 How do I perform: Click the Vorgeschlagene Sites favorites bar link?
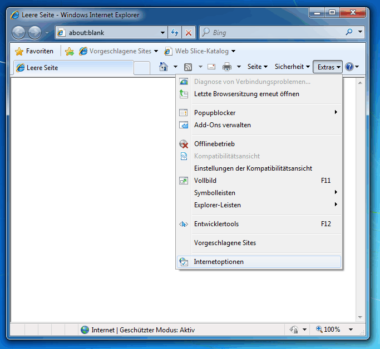[120, 51]
